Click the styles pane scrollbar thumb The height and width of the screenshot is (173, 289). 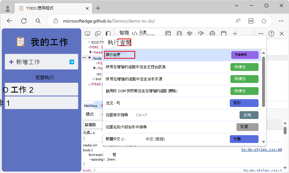285,130
